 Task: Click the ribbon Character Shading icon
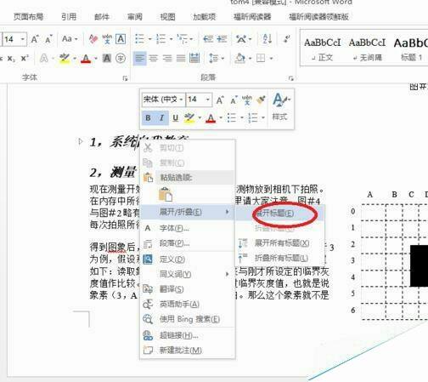[107, 59]
